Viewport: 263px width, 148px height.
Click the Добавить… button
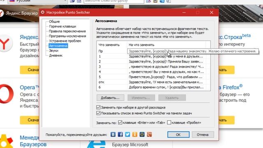pyautogui.click(x=111, y=98)
